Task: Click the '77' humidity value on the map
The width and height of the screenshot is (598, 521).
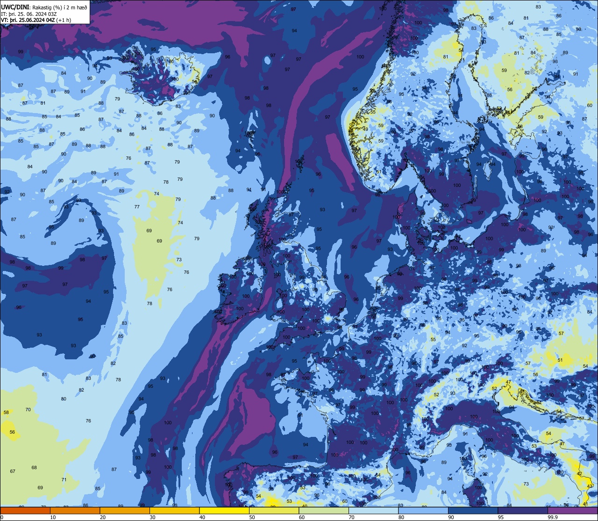Action: click(137, 207)
